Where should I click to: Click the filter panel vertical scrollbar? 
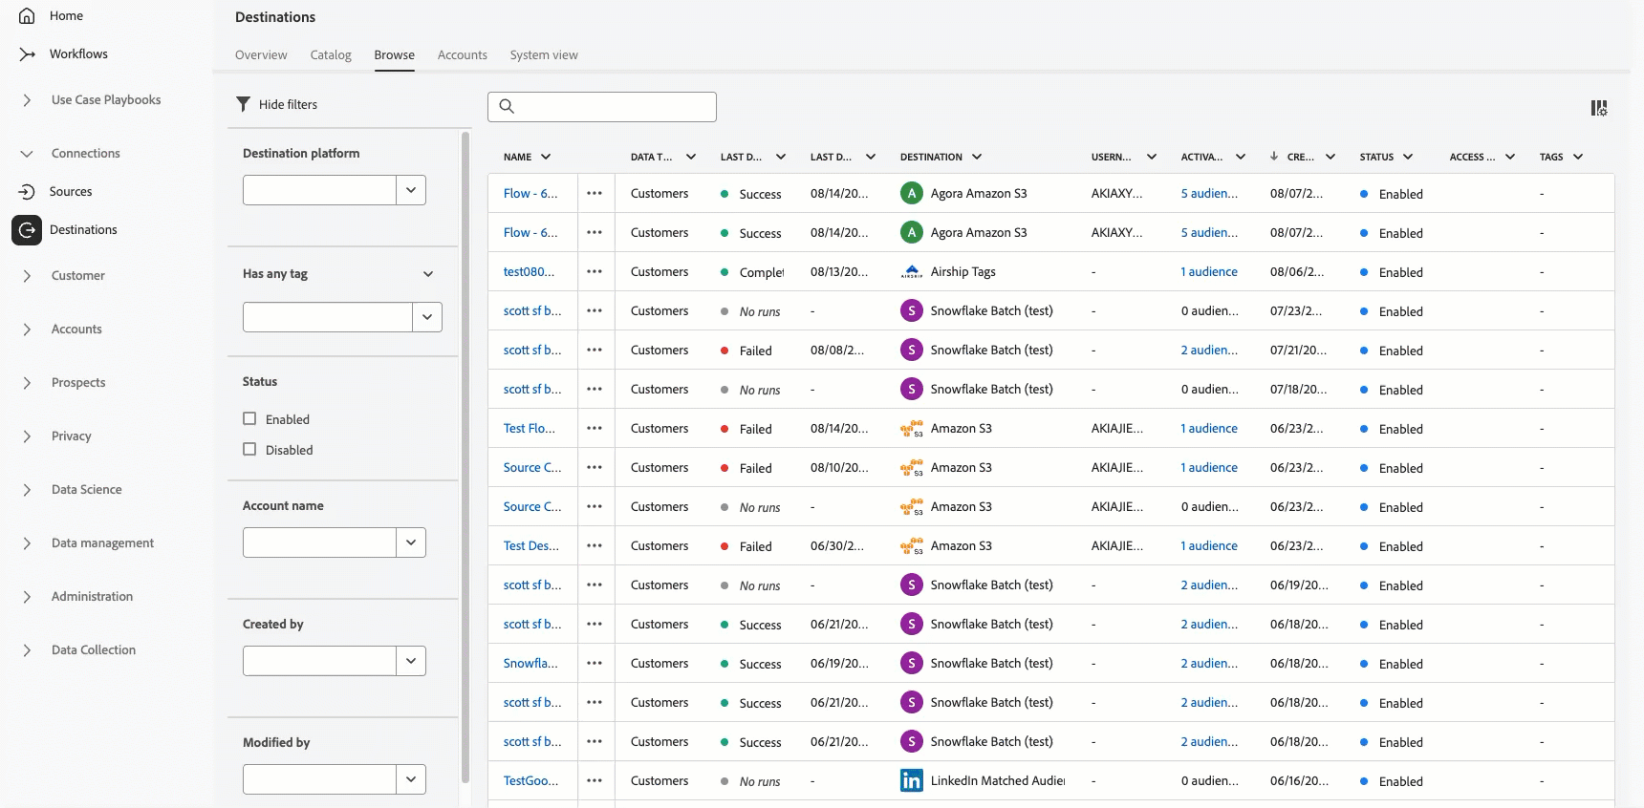pos(465,458)
